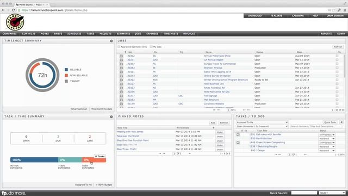Check the My box for job 30317
348x196 pixels.
pos(337,64)
